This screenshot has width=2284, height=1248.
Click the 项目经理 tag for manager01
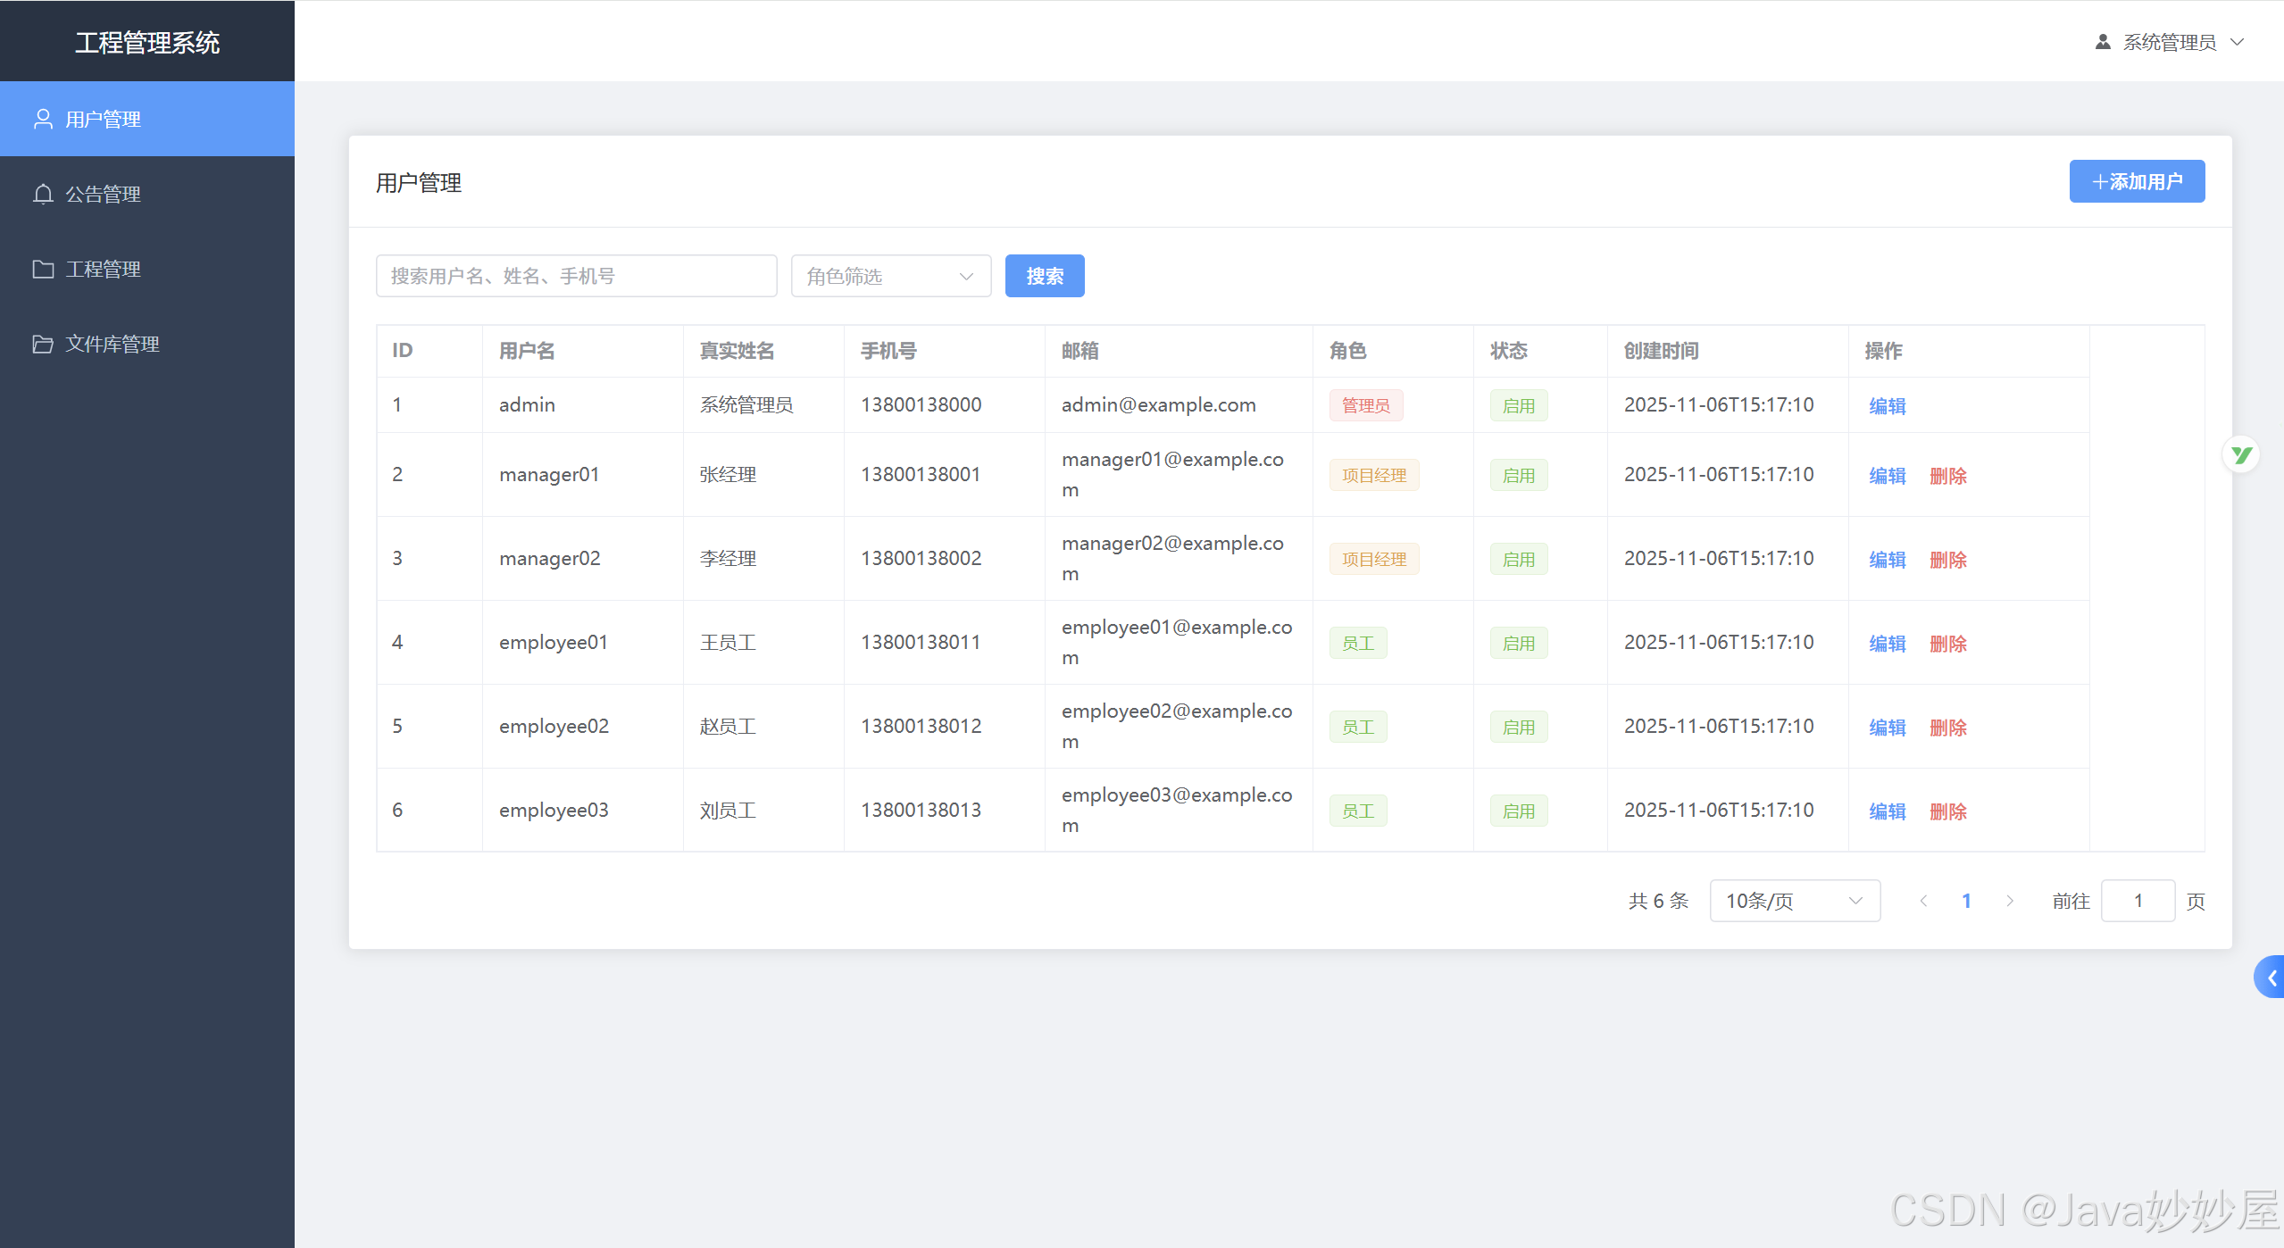point(1374,475)
